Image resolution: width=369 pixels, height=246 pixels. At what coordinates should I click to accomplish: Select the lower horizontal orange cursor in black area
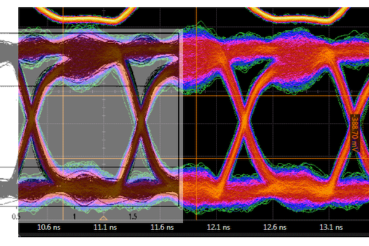(277, 159)
